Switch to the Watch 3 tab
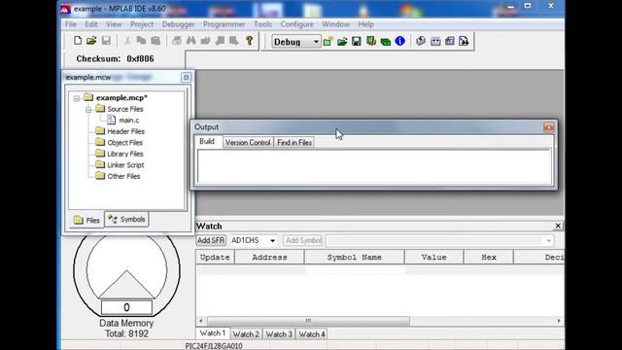This screenshot has height=350, width=622. coord(279,334)
